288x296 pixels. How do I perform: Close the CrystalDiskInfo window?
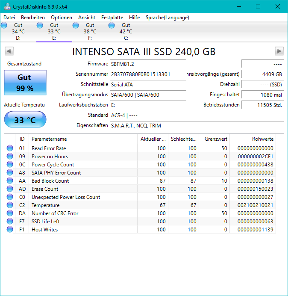click(x=278, y=6)
